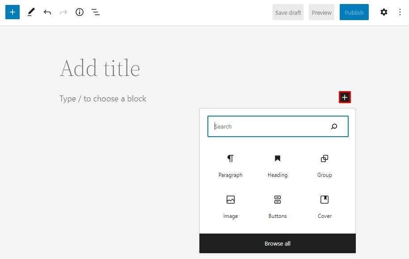
Task: Toggle the main block inserter plus button
Action: click(13, 13)
